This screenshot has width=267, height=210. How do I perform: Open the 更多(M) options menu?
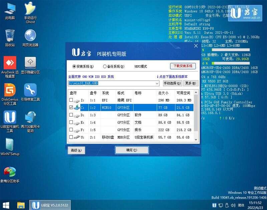click(190, 83)
